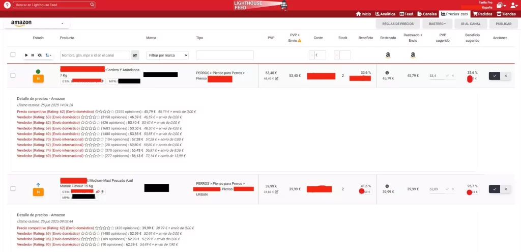The image size is (521, 252).
Task: Edit the 34,83 € price pencil icon
Action: [x=276, y=192]
